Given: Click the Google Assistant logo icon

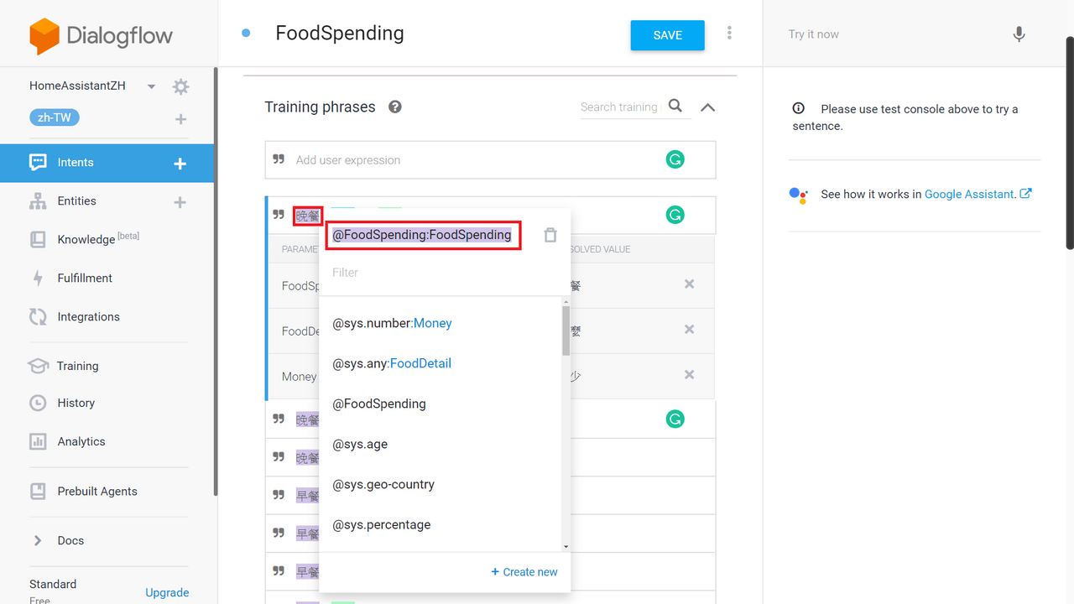Looking at the screenshot, I should coord(798,195).
